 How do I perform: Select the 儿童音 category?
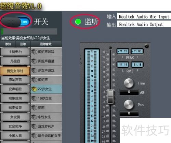click(15, 61)
